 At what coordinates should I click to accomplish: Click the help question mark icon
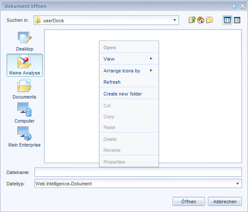click(x=235, y=6)
